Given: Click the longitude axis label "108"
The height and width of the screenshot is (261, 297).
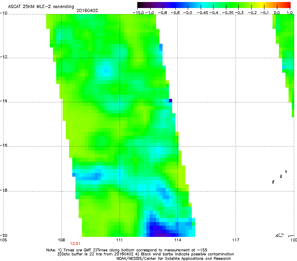Looking at the screenshot, I should pyautogui.click(x=61, y=240).
